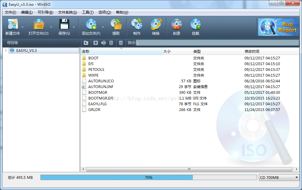Sort by the 类型 column header
Viewport: 302px width, 190px height.
pyautogui.click(x=218, y=52)
